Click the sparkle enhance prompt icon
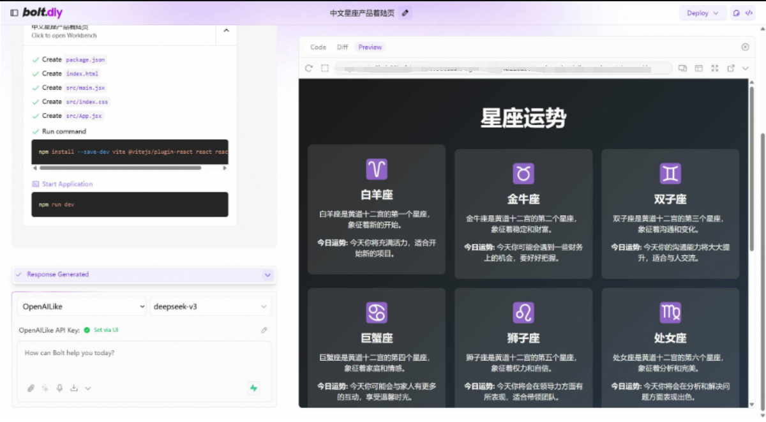This screenshot has width=766, height=422. (x=45, y=388)
